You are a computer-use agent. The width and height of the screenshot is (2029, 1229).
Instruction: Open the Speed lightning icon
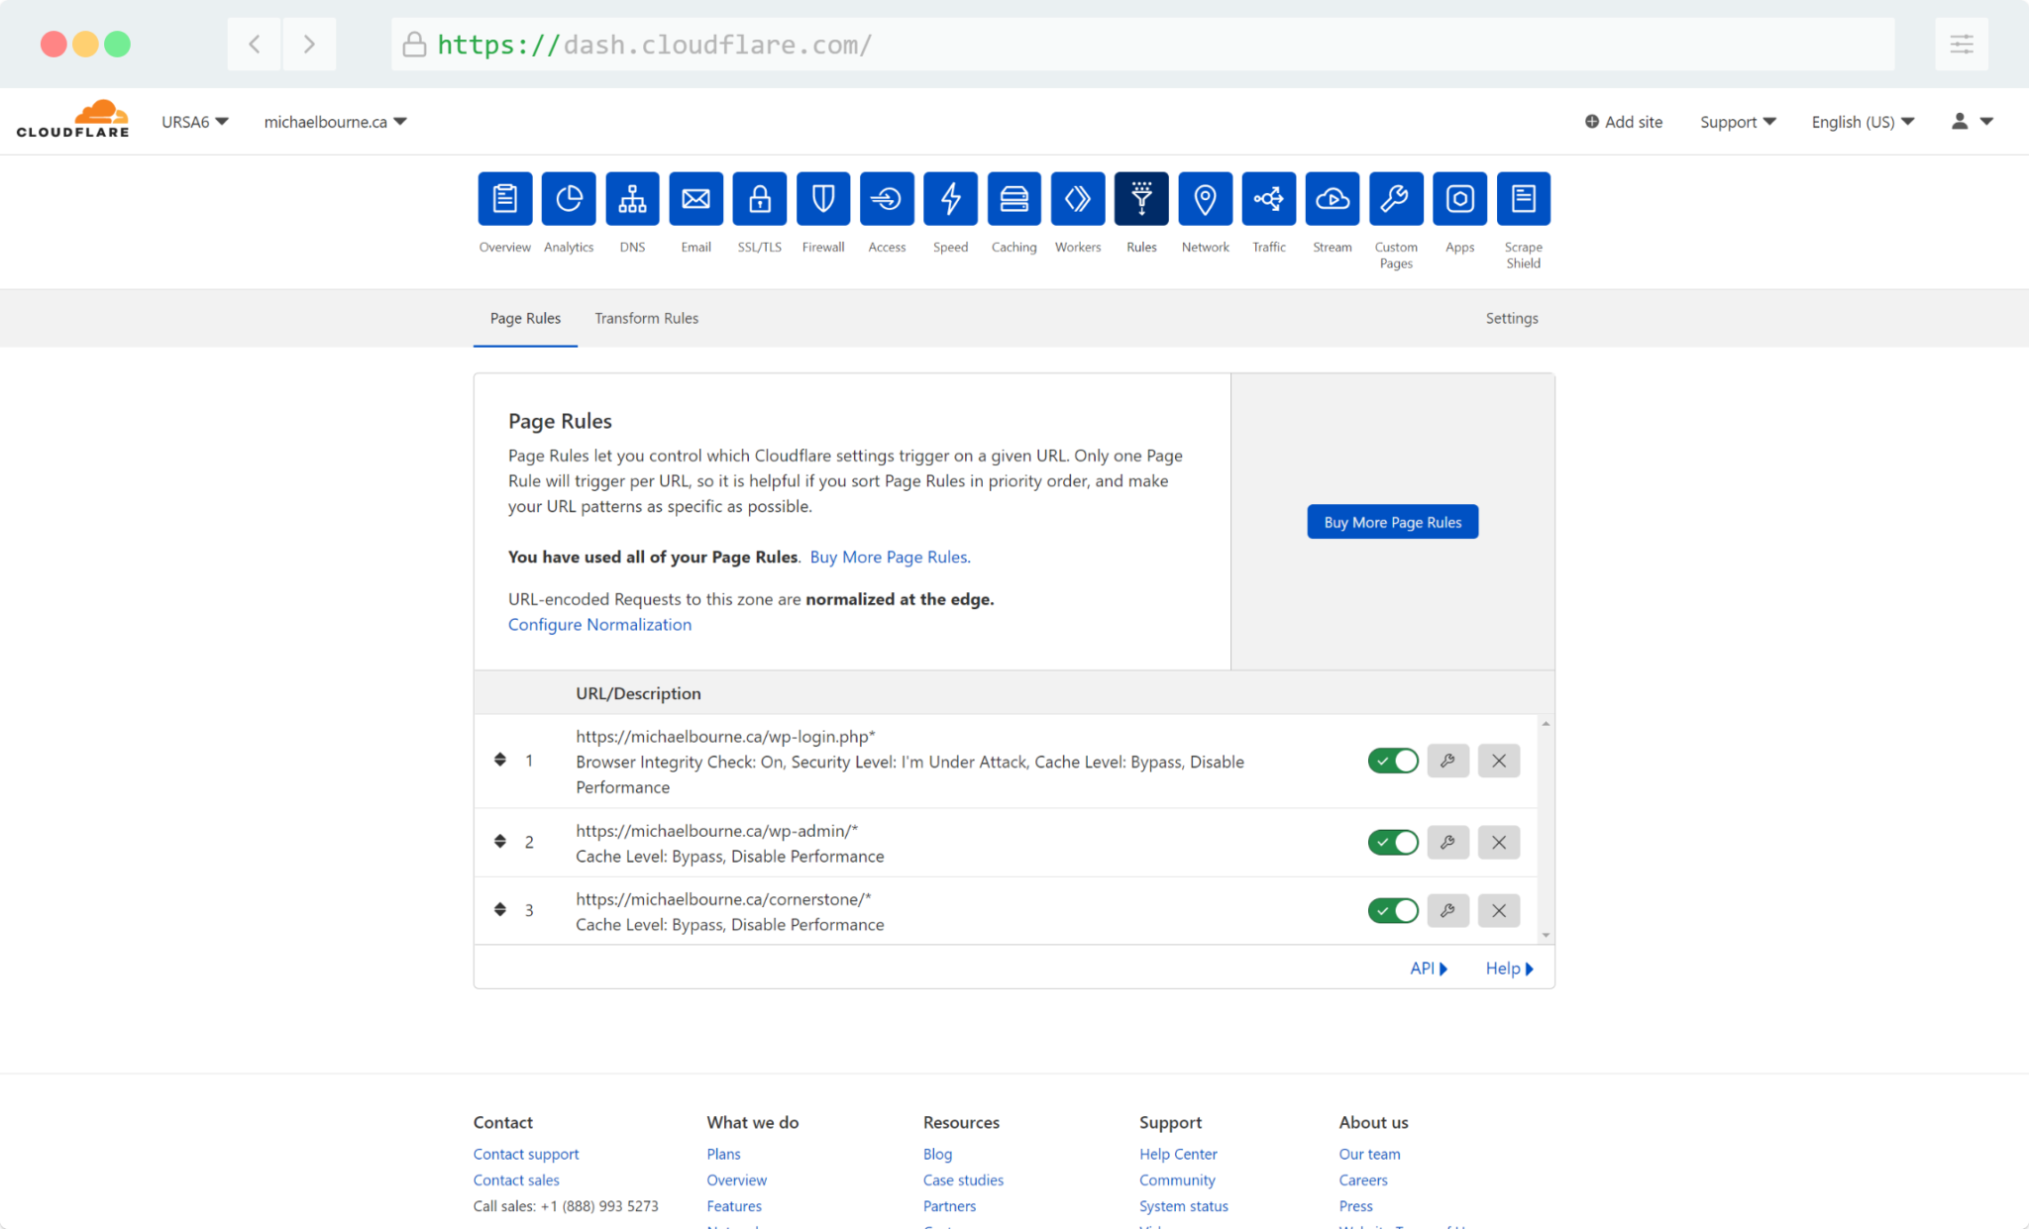[x=950, y=199]
